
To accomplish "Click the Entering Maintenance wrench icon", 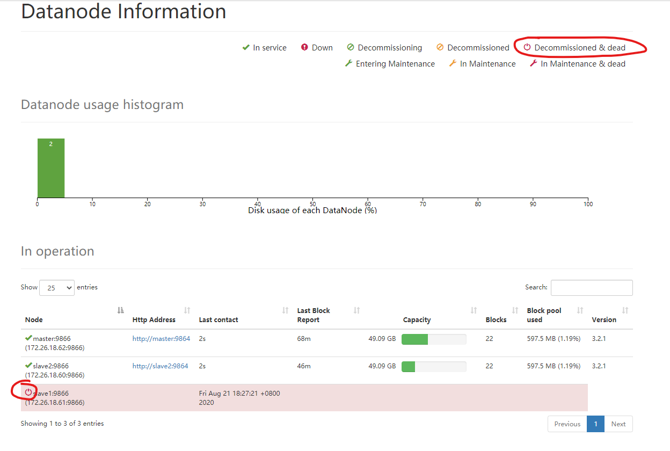I will coord(348,63).
